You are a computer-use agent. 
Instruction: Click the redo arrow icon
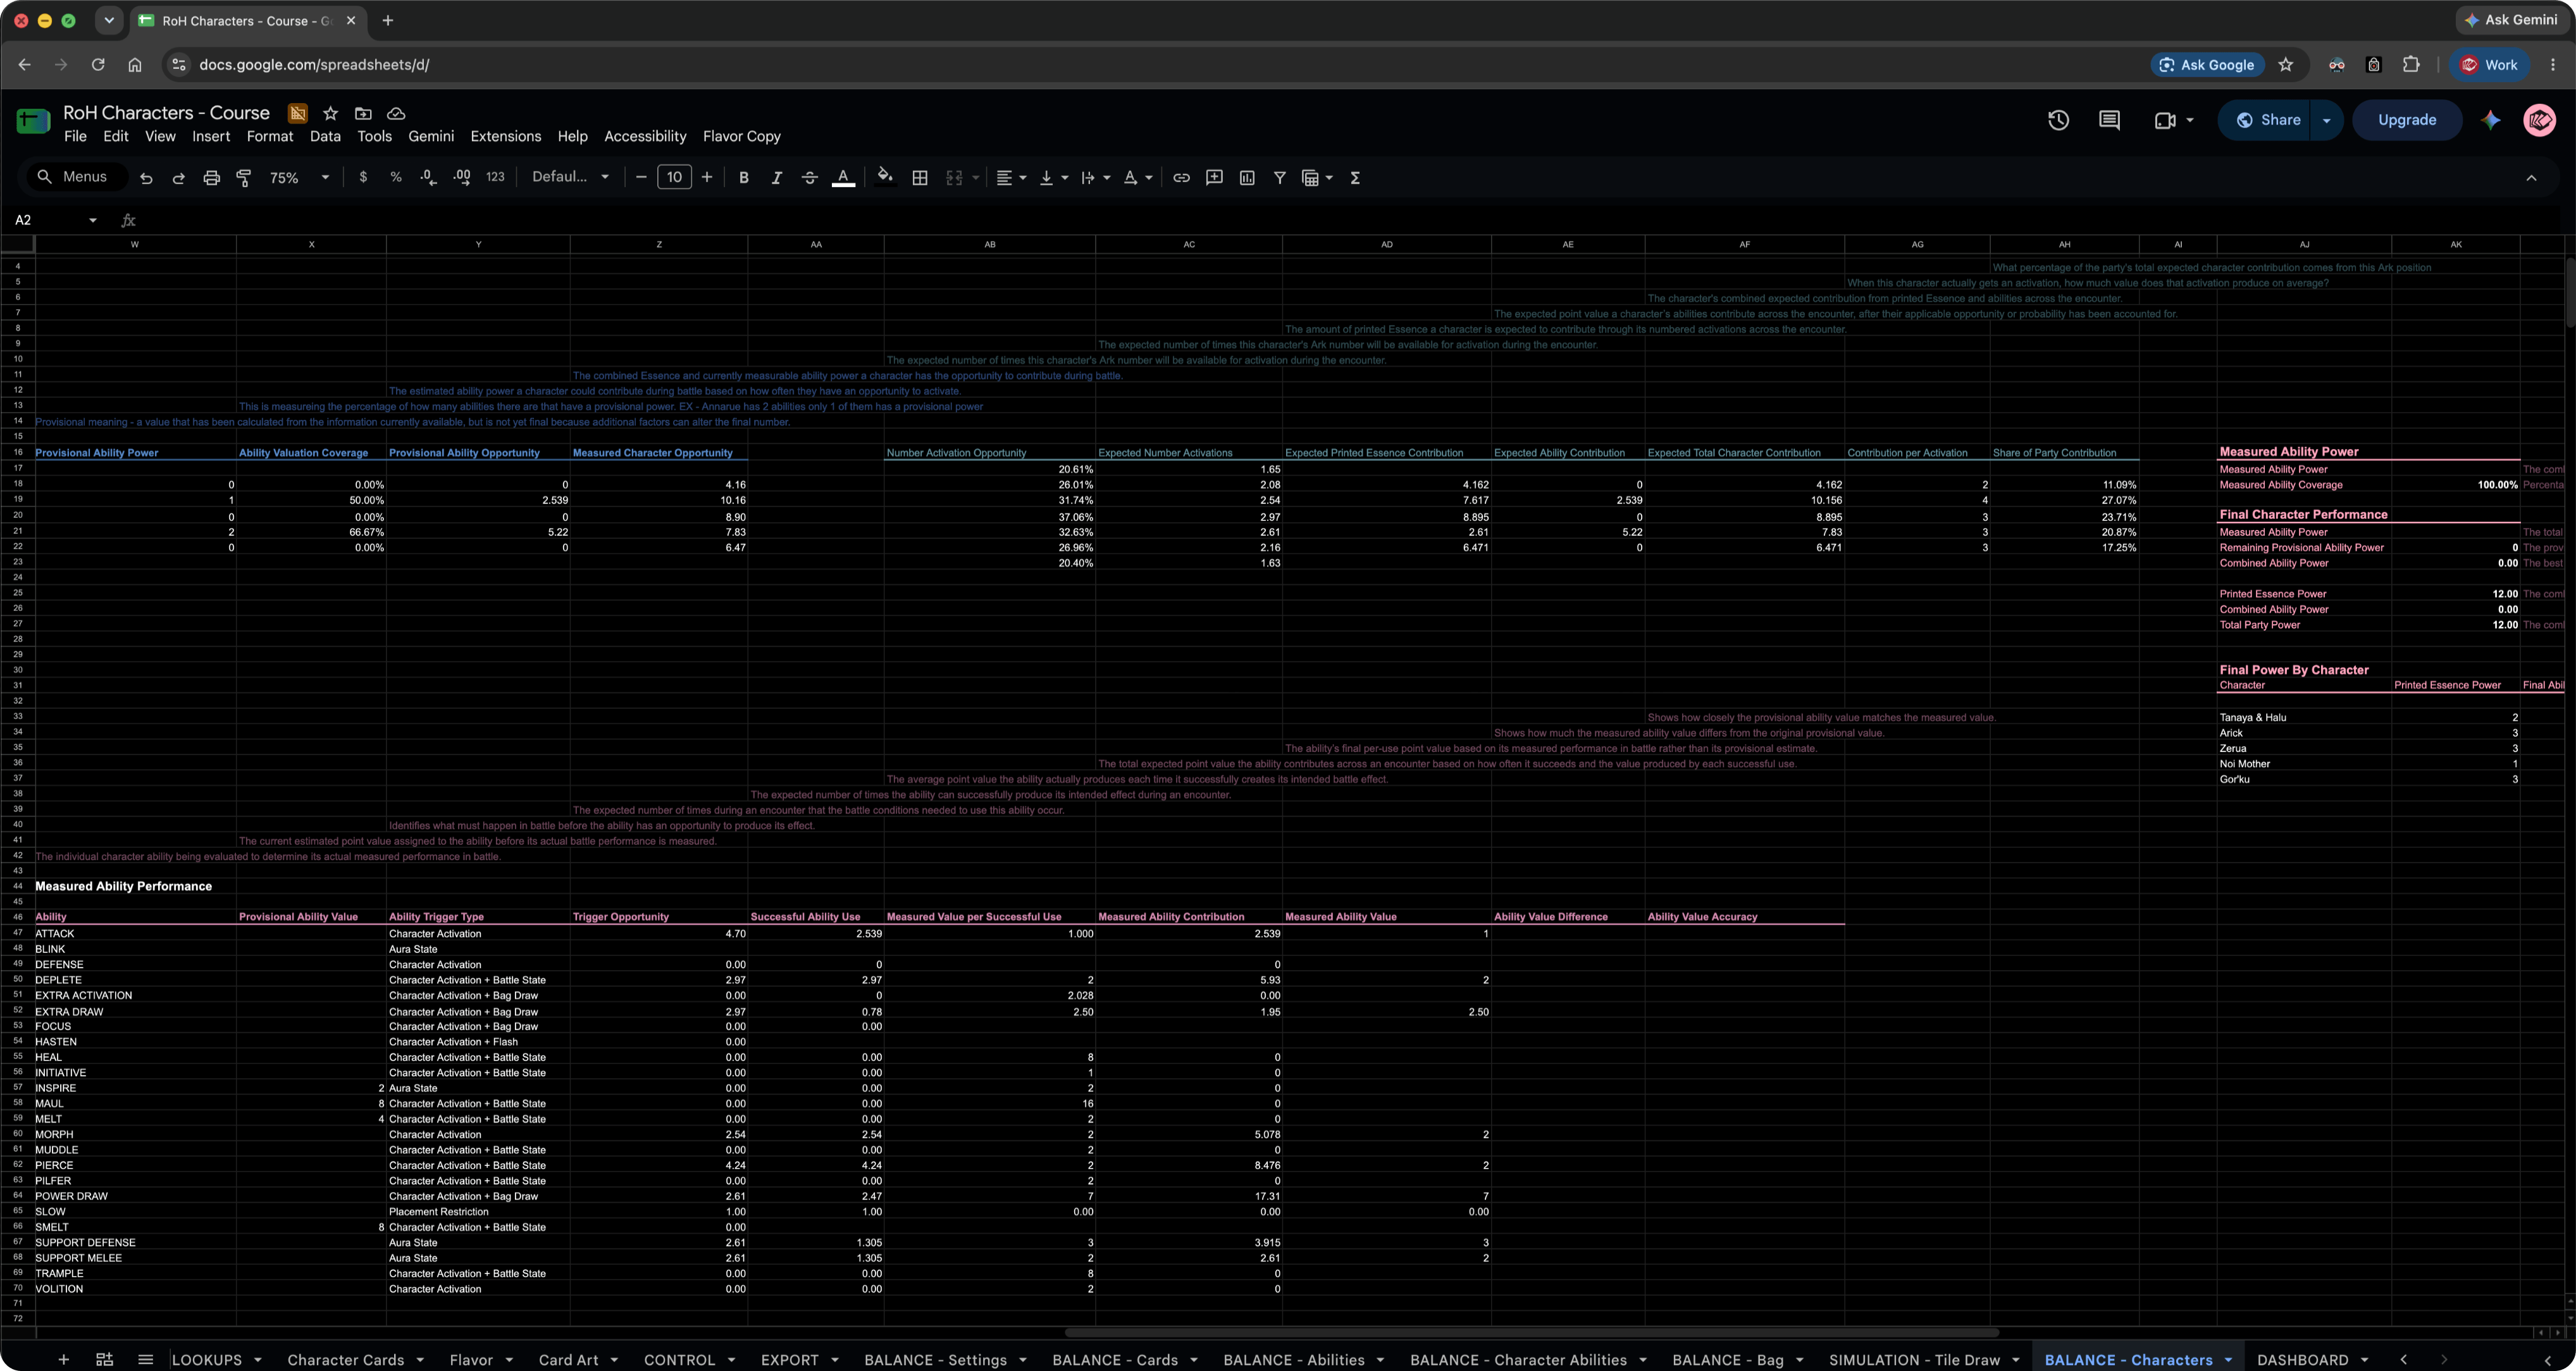(179, 178)
